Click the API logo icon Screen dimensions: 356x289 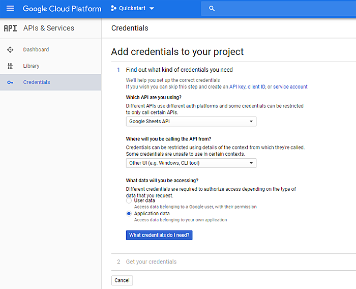point(10,28)
